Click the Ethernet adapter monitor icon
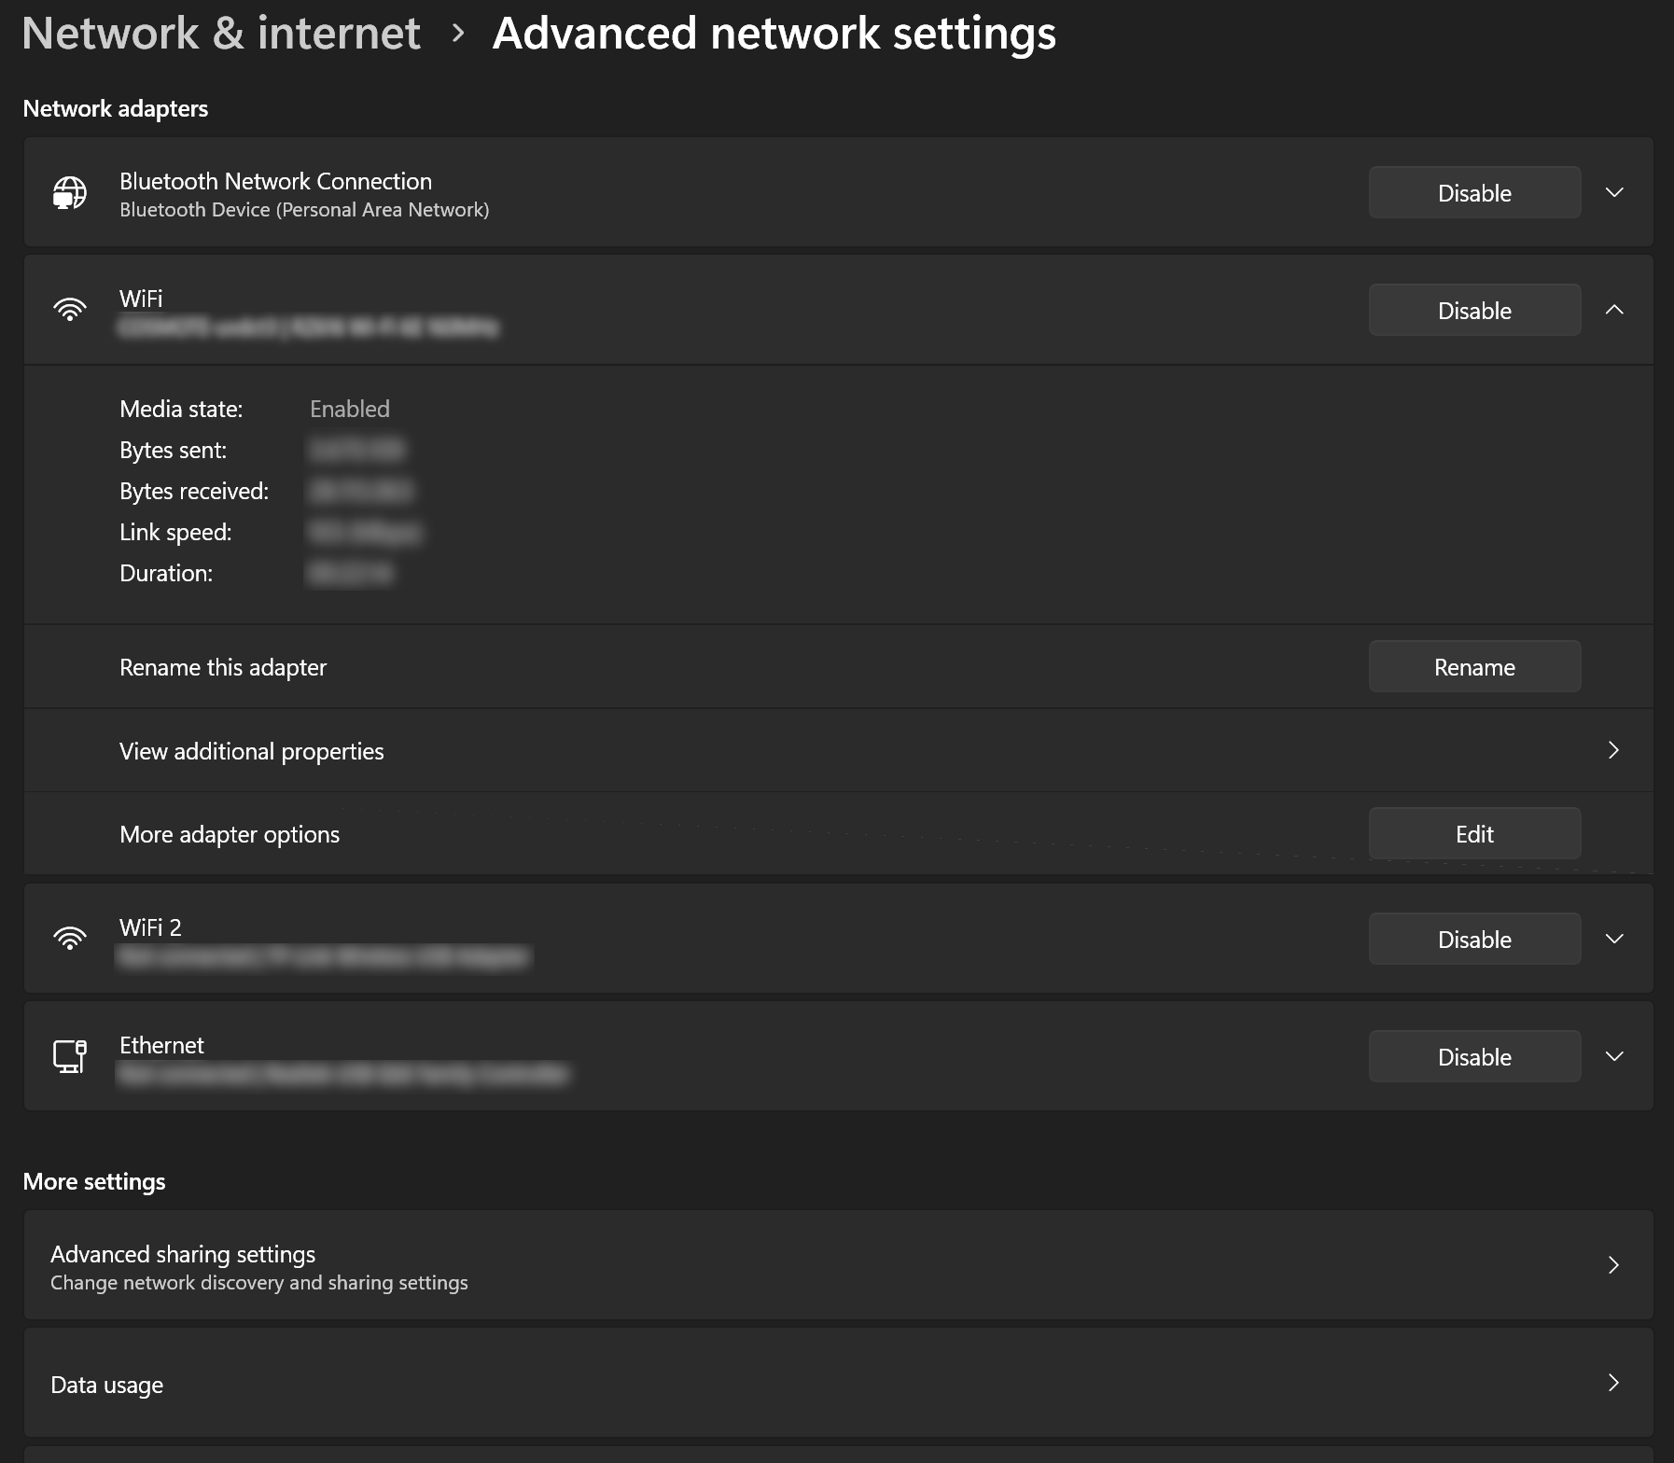 [x=70, y=1056]
